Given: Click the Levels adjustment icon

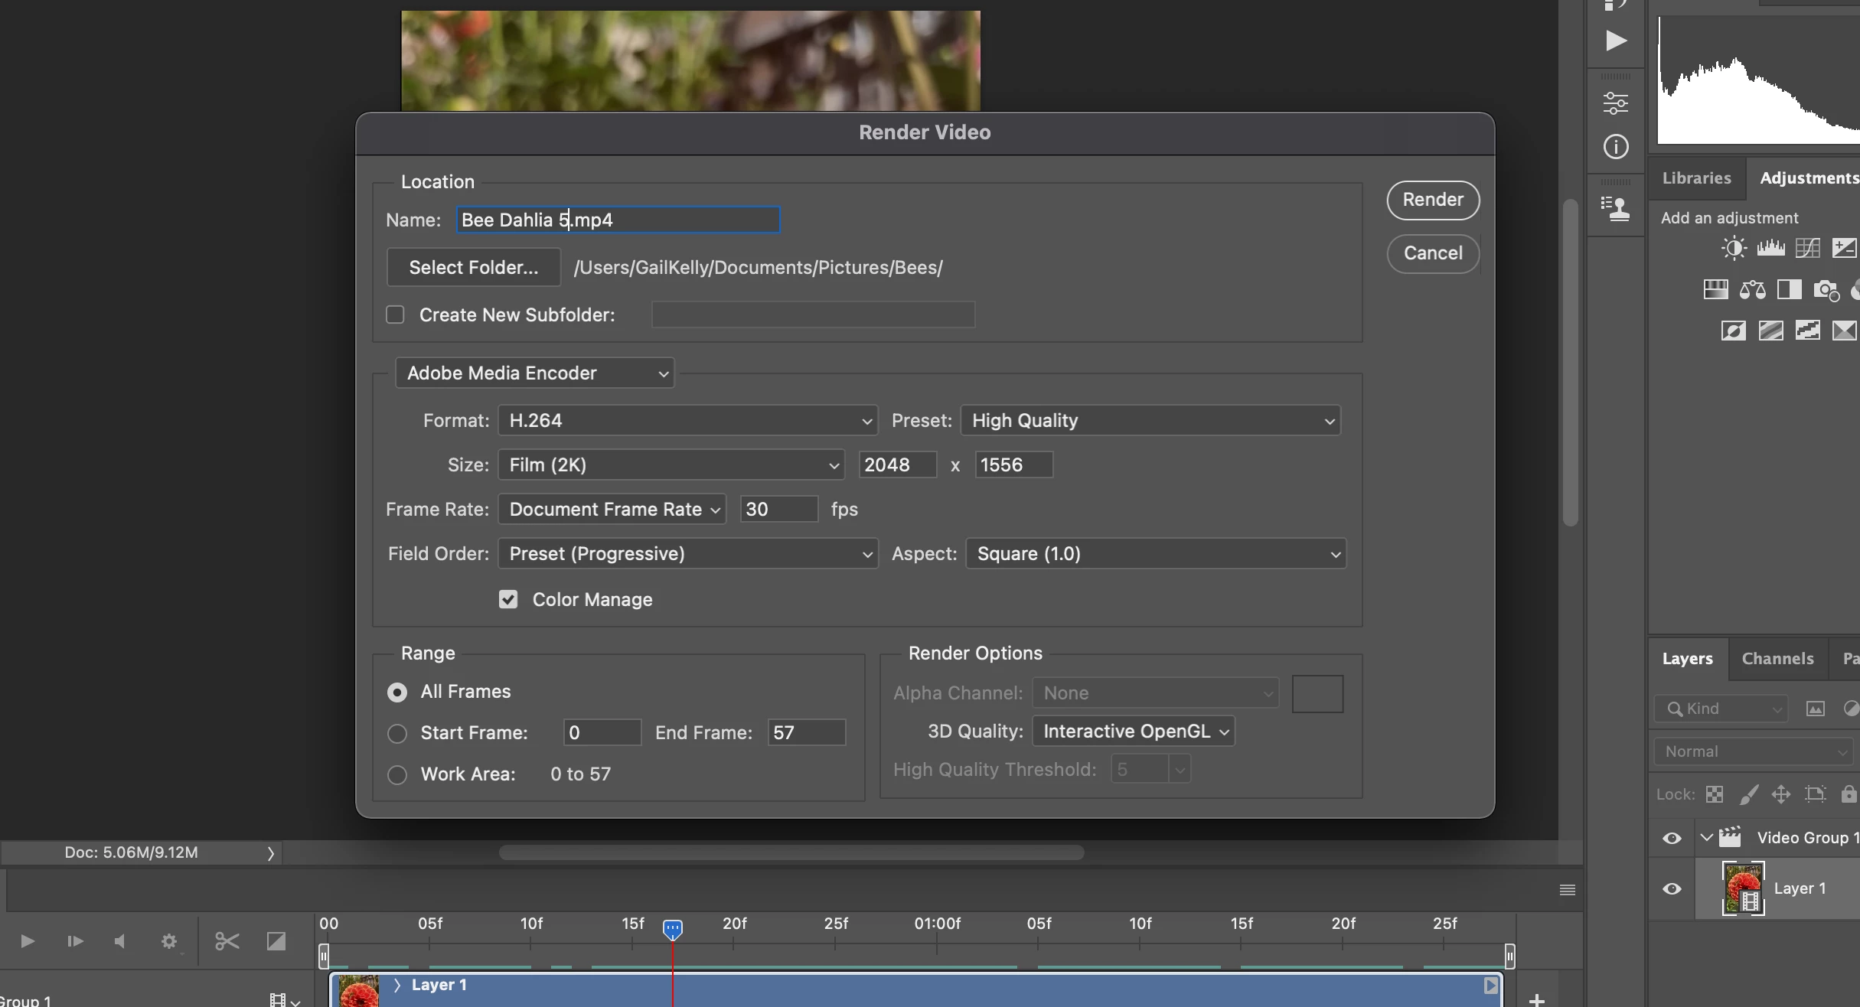Looking at the screenshot, I should [x=1770, y=248].
